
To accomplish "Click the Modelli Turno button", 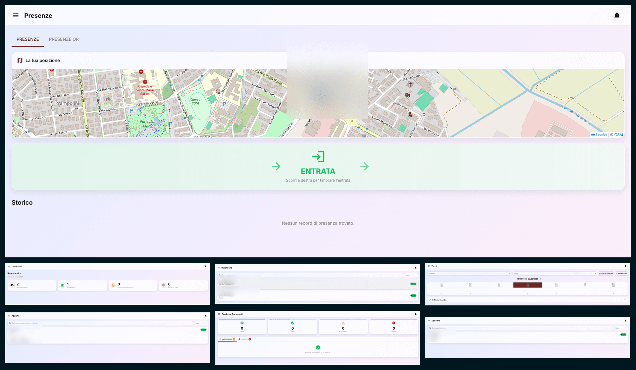I will click(621, 274).
